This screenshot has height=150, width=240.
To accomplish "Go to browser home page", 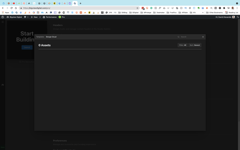I will [16, 8].
